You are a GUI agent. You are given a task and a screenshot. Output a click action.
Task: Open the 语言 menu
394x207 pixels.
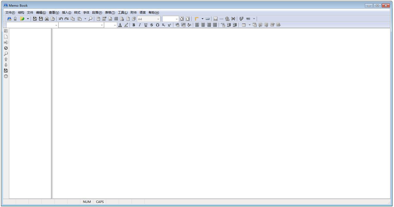pos(143,13)
